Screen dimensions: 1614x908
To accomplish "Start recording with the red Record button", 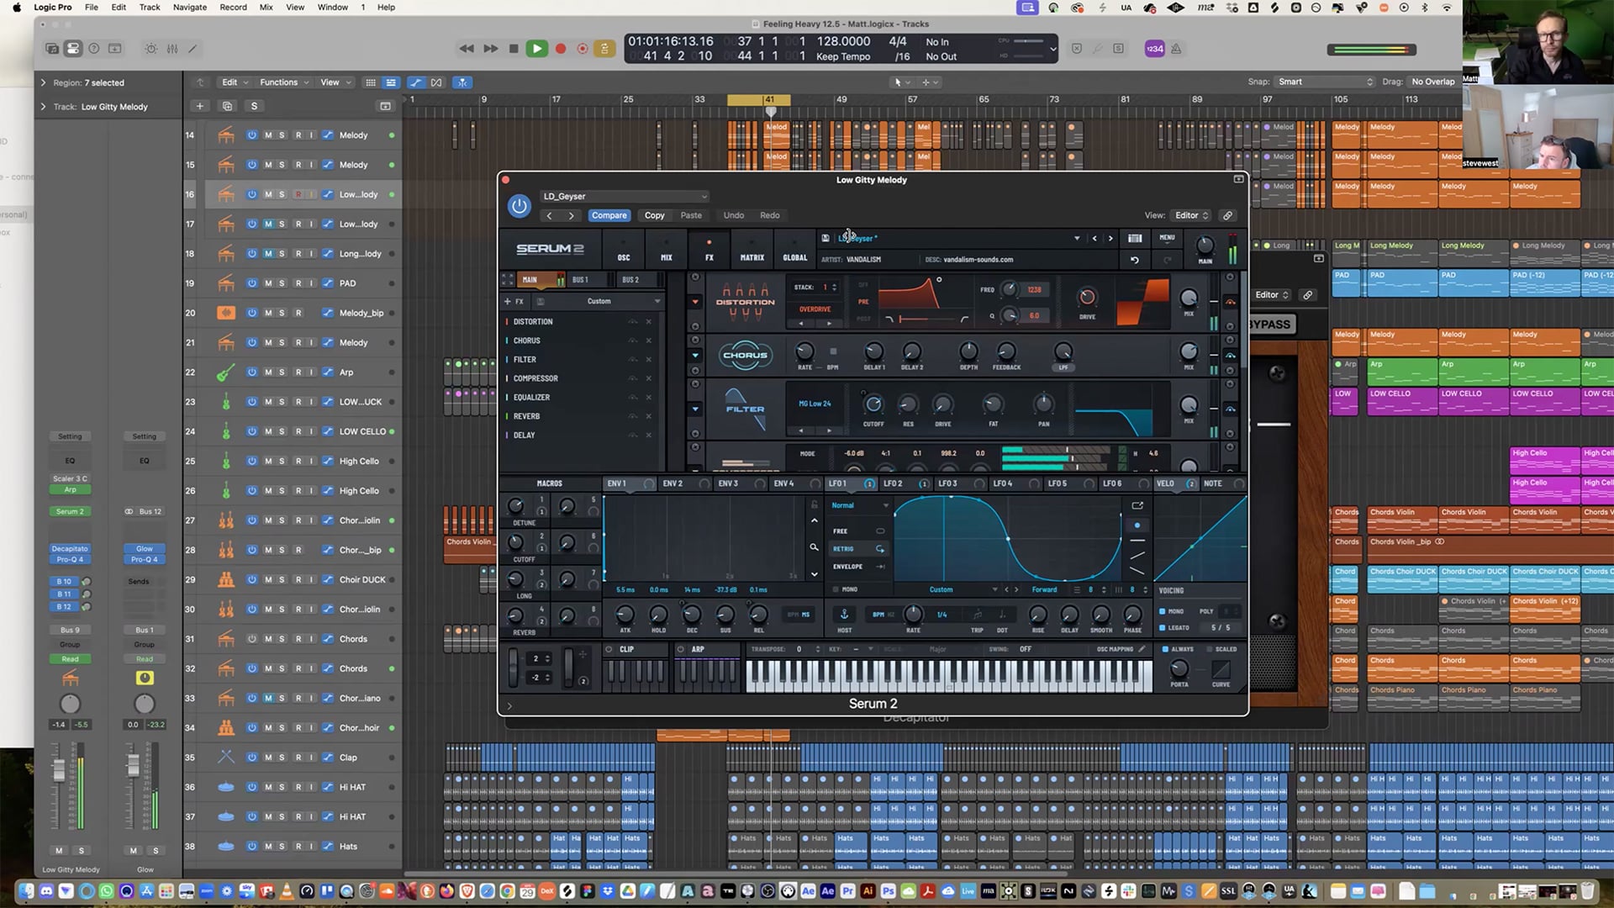I will point(561,49).
